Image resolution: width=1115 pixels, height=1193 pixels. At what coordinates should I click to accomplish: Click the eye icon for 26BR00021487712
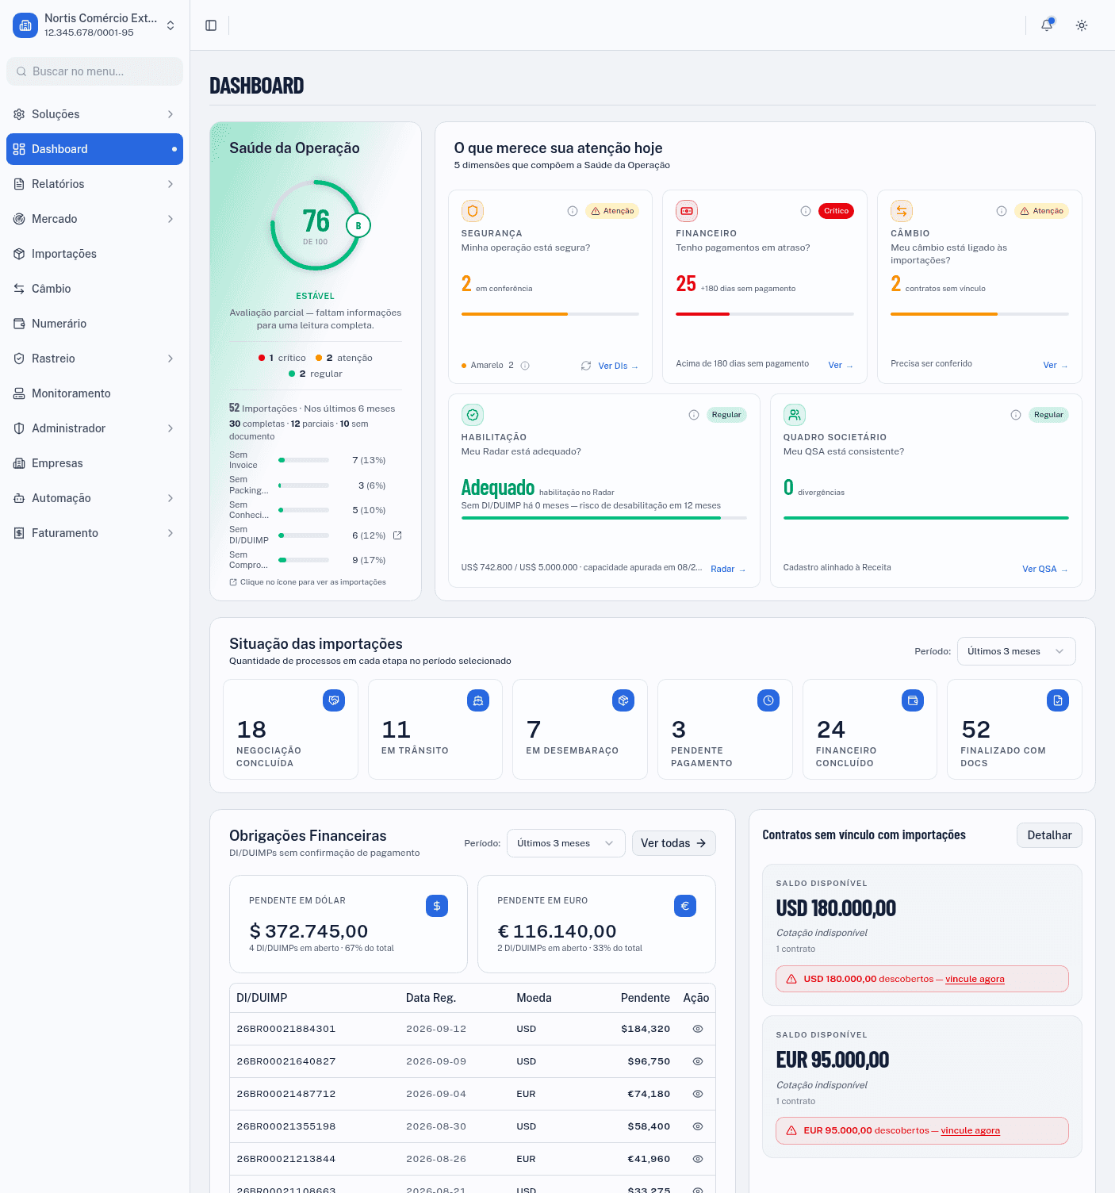click(x=698, y=1094)
